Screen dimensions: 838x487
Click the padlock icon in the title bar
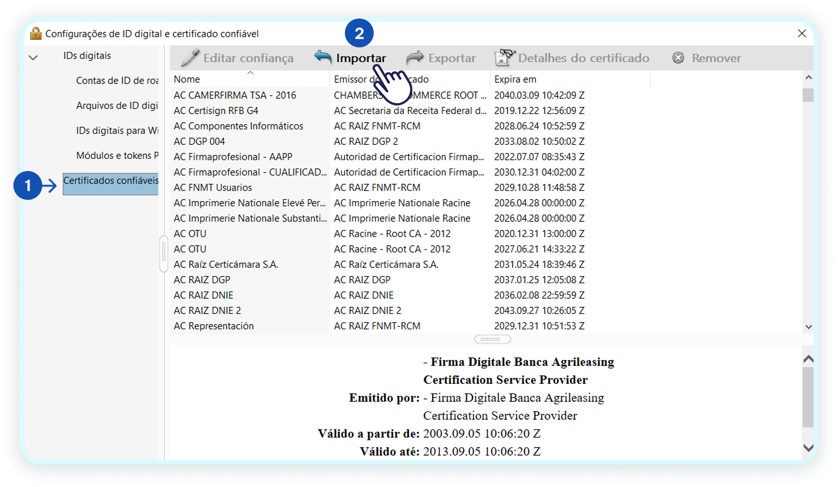(37, 33)
